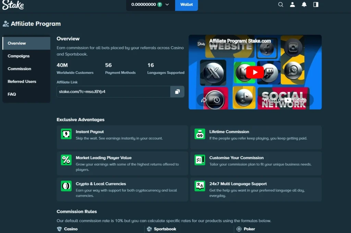Toggle the side panel icon in header

(316, 4)
